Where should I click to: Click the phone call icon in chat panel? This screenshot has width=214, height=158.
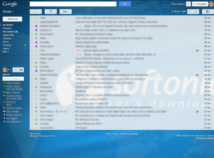(x=15, y=70)
